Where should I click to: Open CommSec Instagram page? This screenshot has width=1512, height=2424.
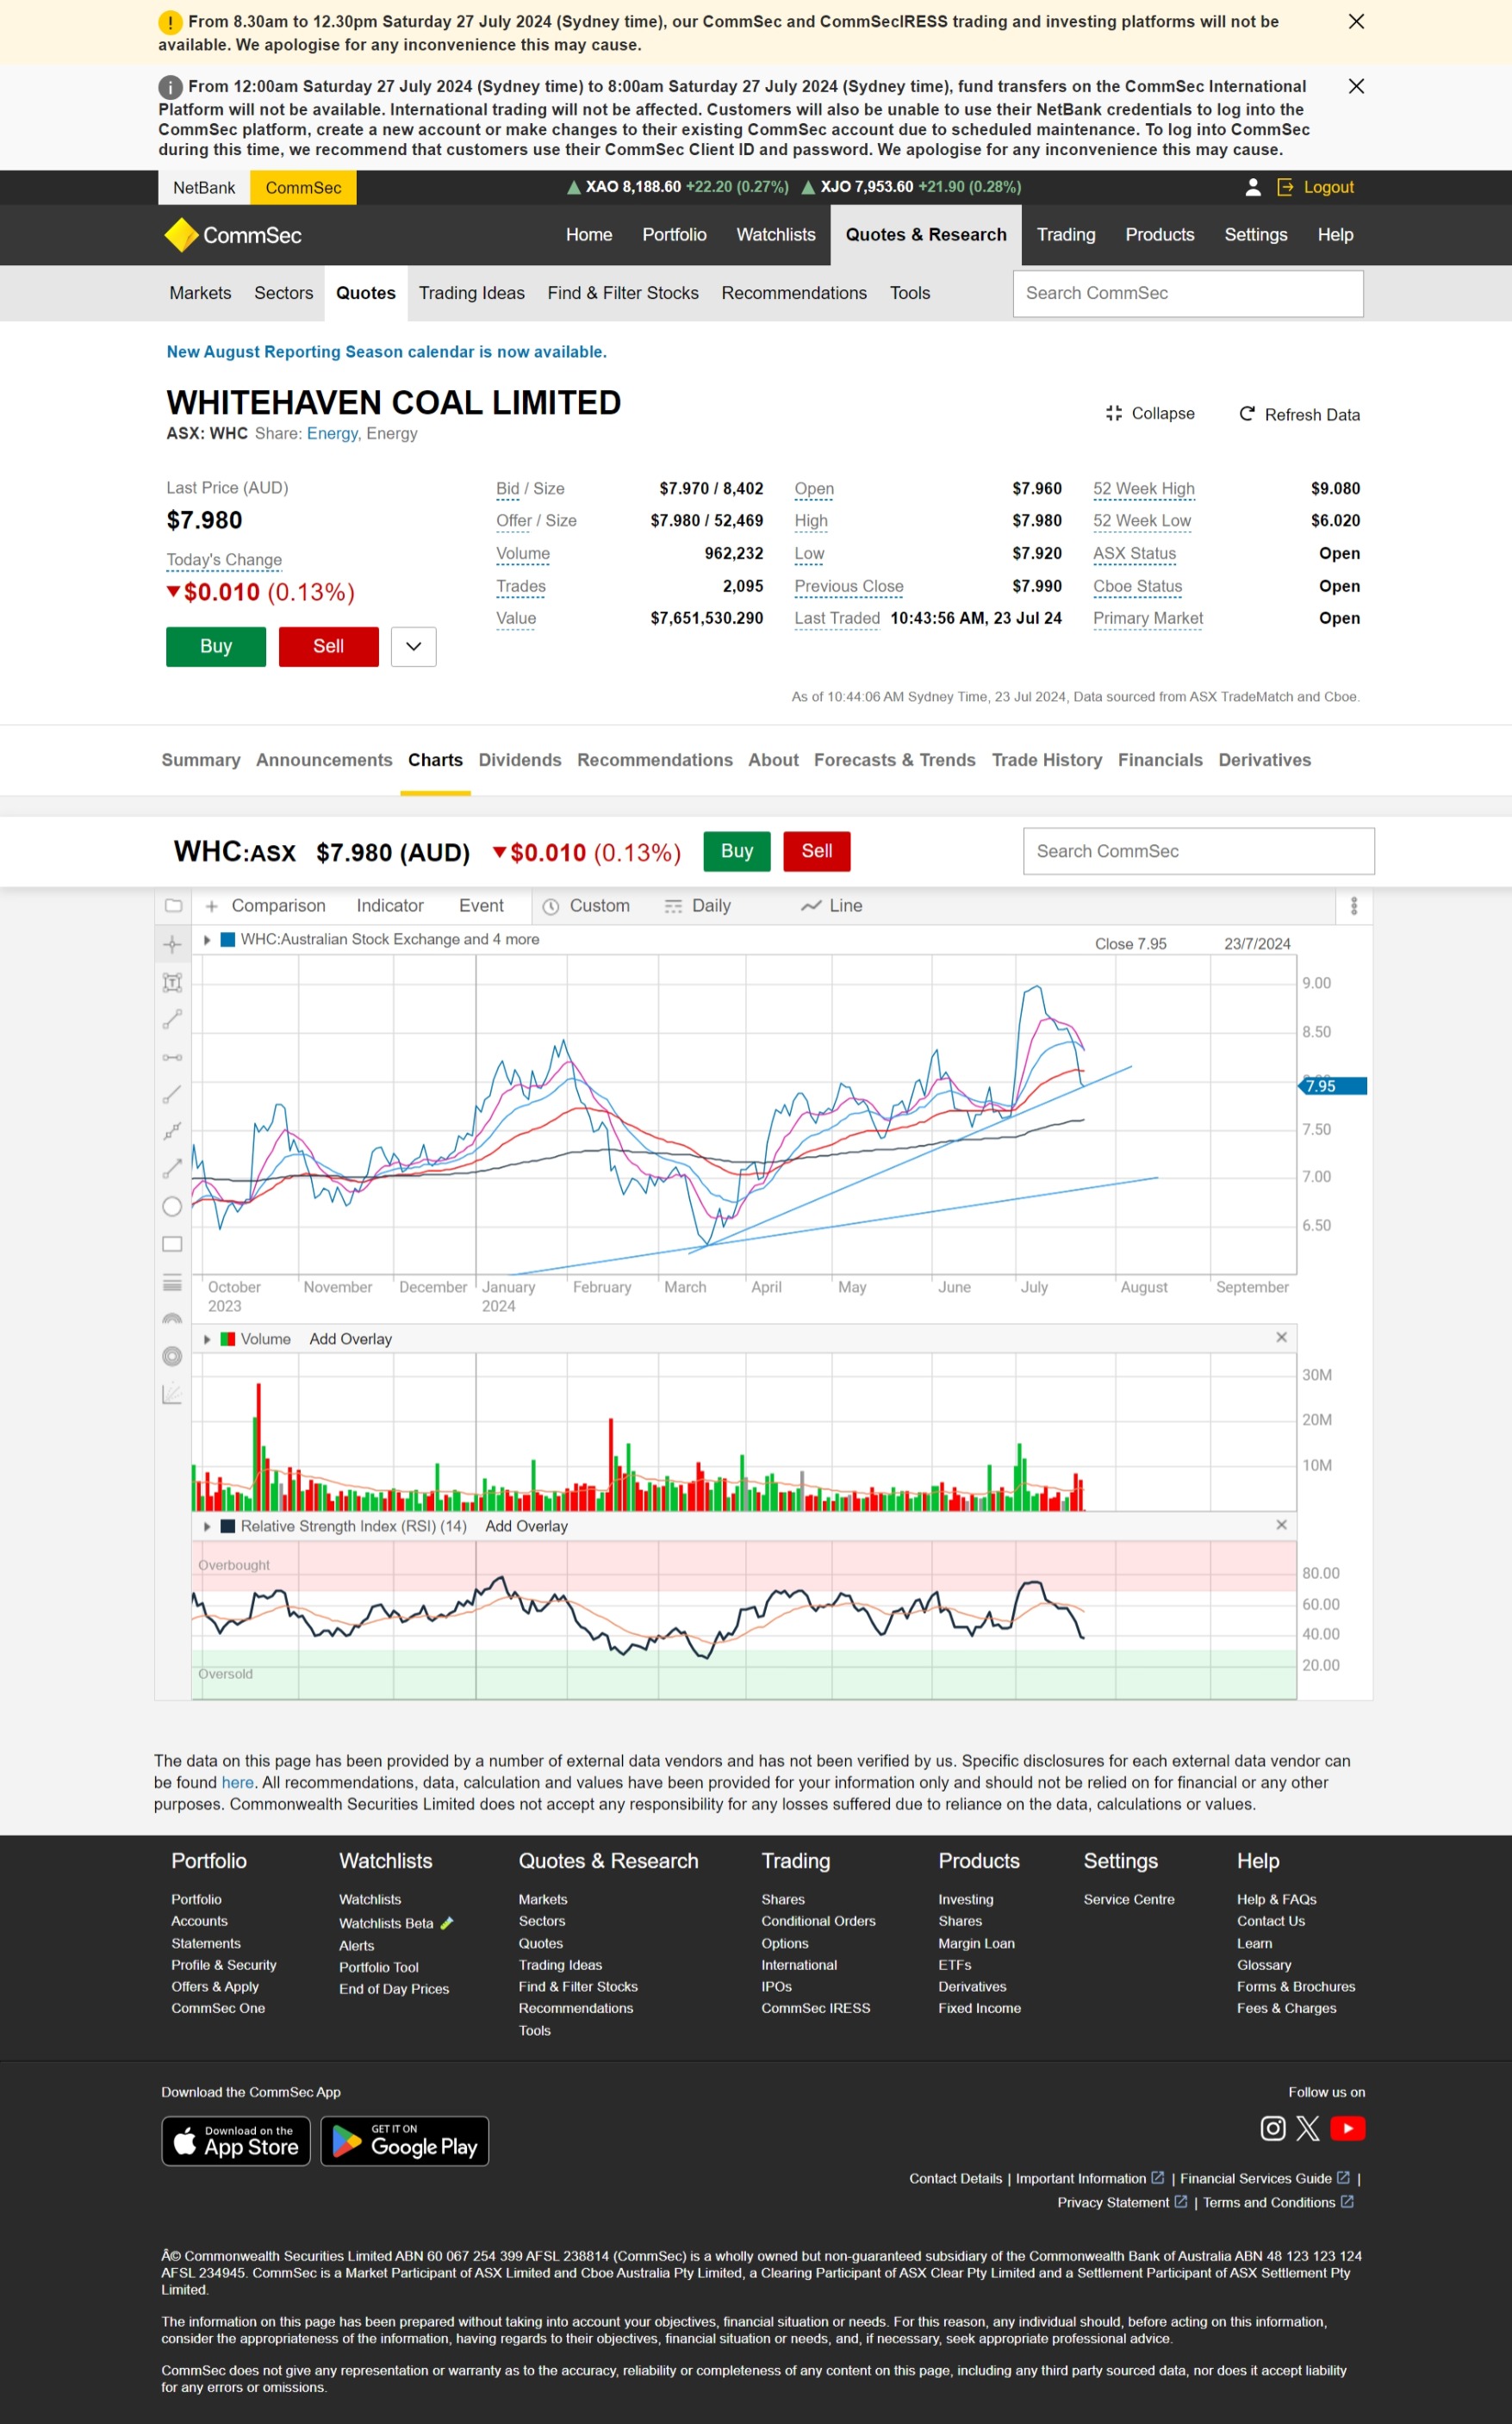(x=1272, y=2129)
